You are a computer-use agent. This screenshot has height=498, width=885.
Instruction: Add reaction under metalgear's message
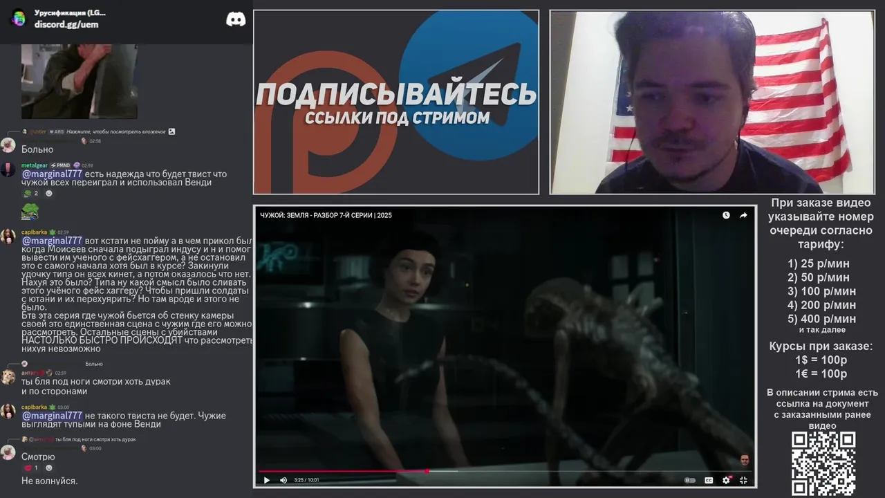pos(48,193)
